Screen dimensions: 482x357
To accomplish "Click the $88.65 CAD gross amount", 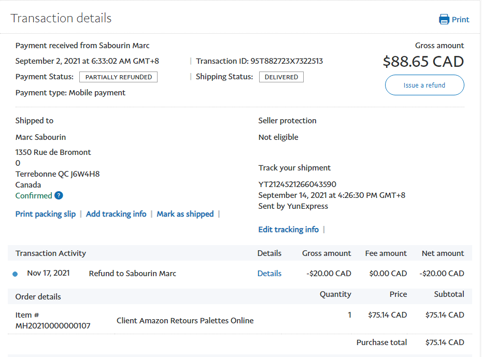I will click(x=423, y=62).
